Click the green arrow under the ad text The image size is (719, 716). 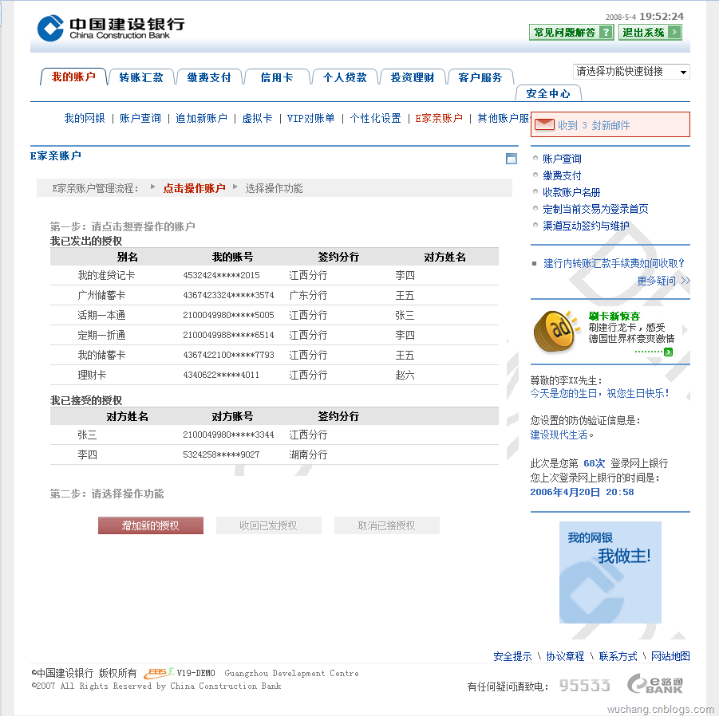coord(669,352)
